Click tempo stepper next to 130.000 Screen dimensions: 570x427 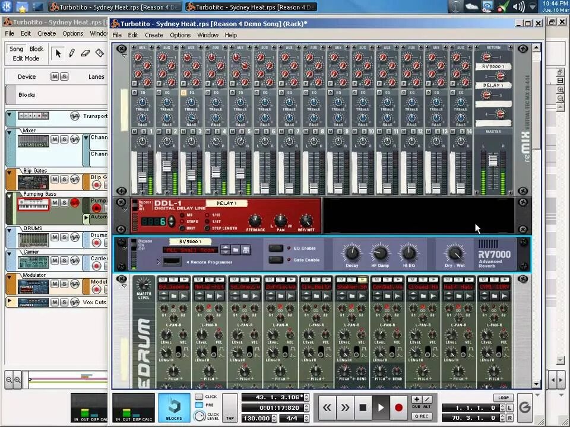274,418
